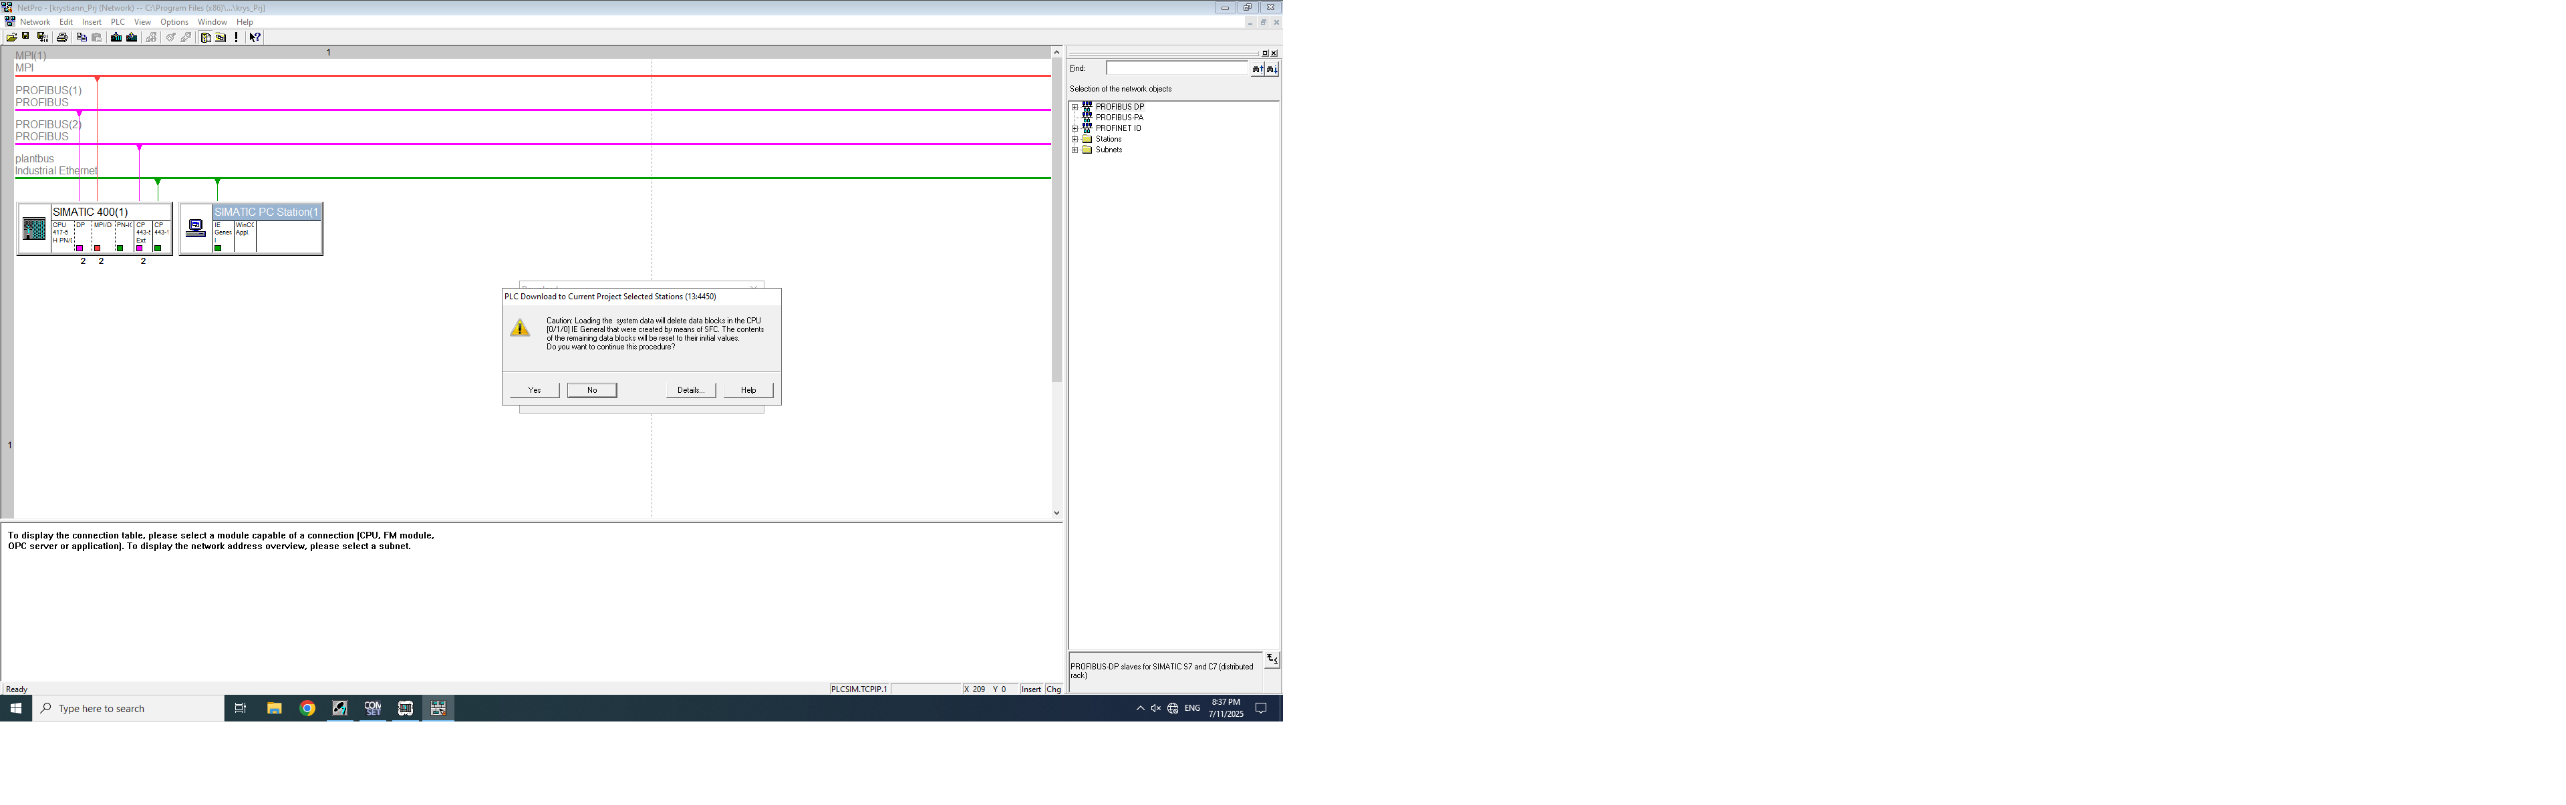Image resolution: width=2566 pixels, height=805 pixels.
Task: Open Chrome from the taskbar
Action: click(307, 708)
